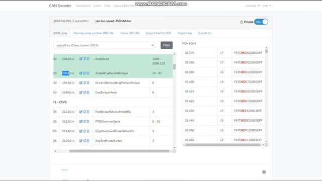Click the F67D8DE120803EFF data cell
This screenshot has height=181, width=322.
248,72
